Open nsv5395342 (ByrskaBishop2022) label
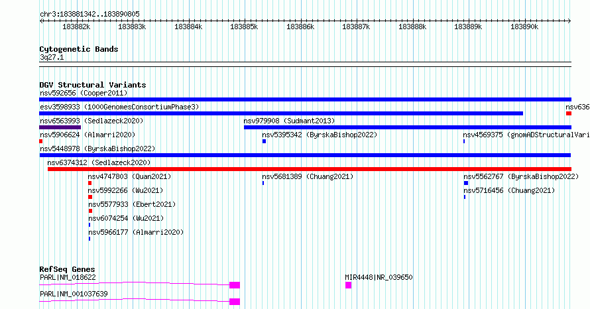590x309 pixels. [320, 135]
